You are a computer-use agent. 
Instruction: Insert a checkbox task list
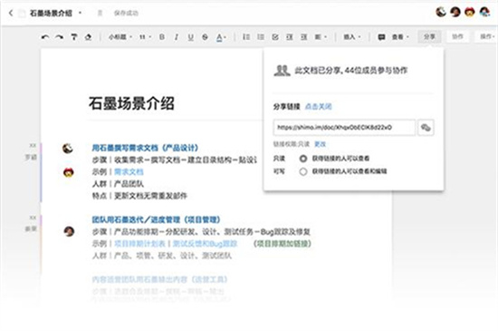pyautogui.click(x=275, y=37)
